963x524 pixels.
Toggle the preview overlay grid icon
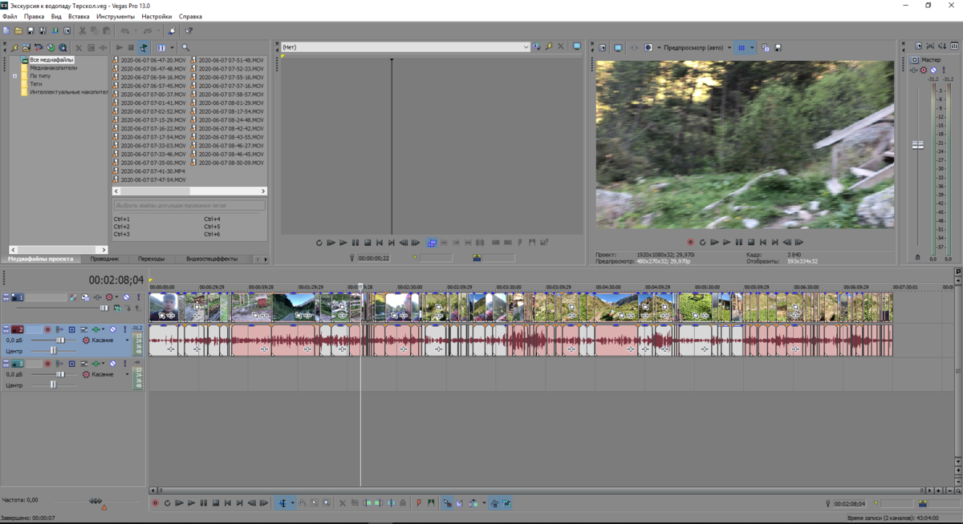pos(742,47)
